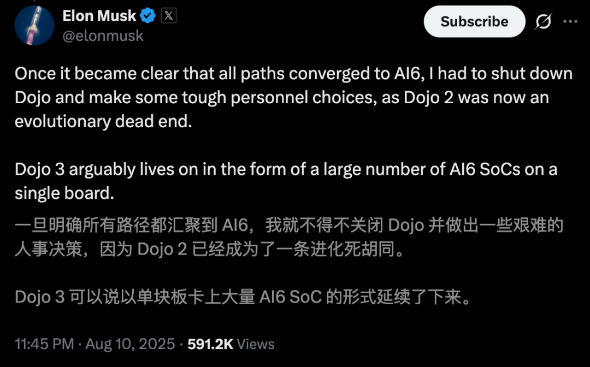Click the Chinese line starting "Dojo 3 可以说"

point(242,297)
